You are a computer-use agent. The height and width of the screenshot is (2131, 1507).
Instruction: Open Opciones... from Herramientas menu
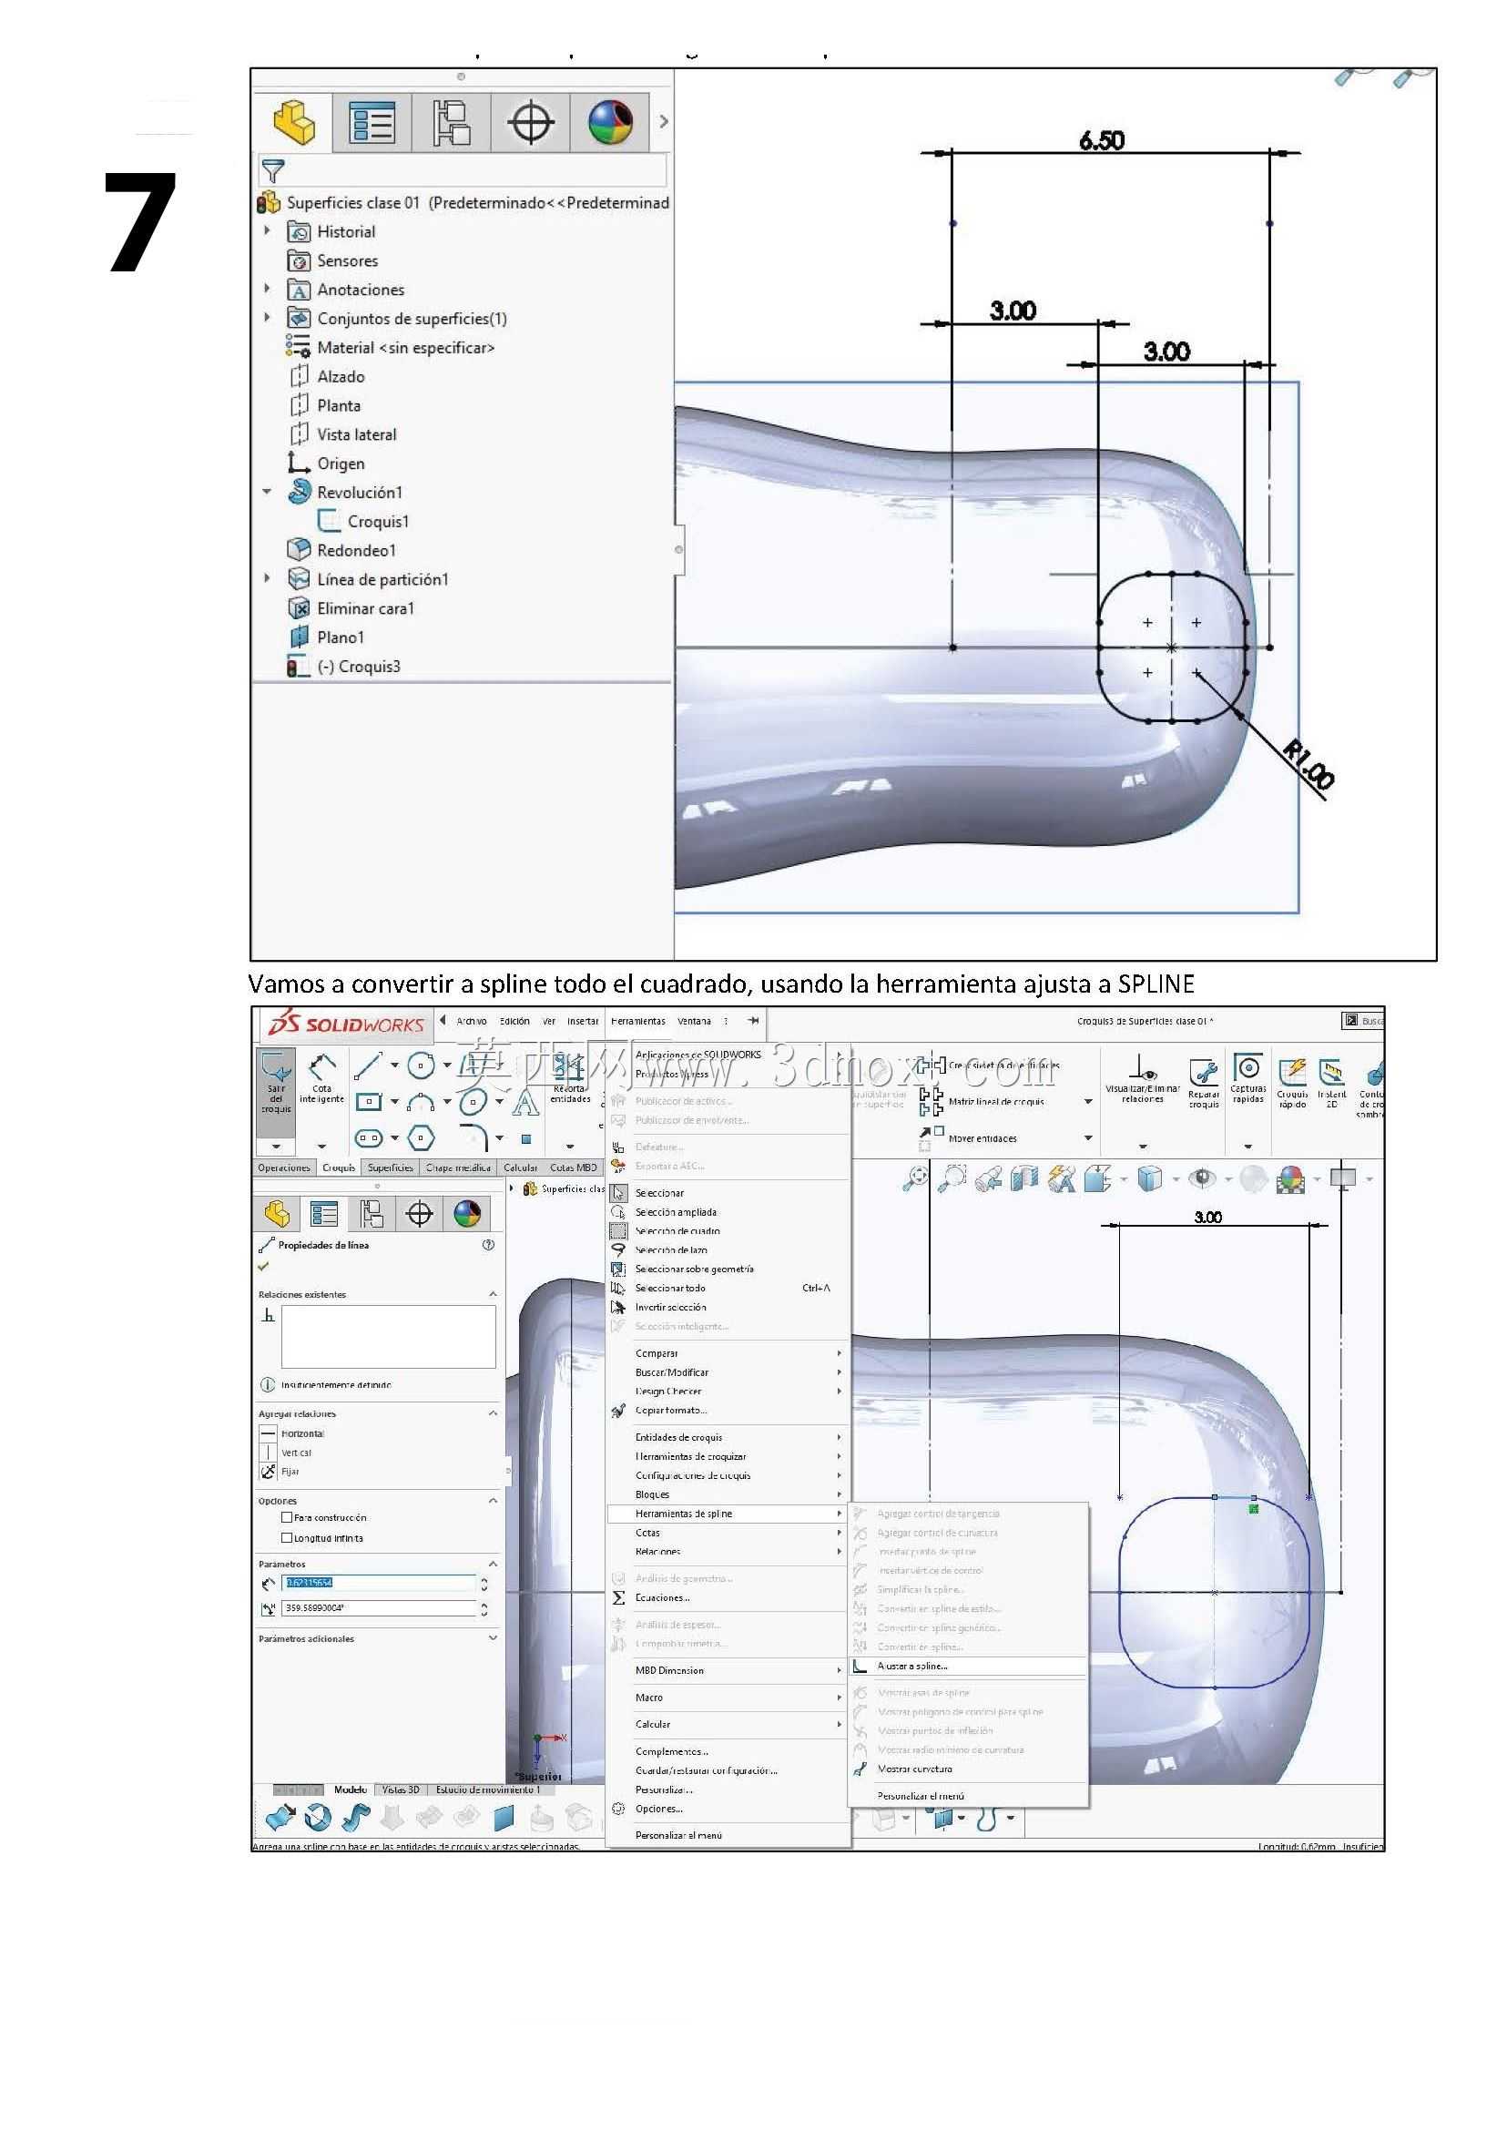click(x=728, y=1808)
